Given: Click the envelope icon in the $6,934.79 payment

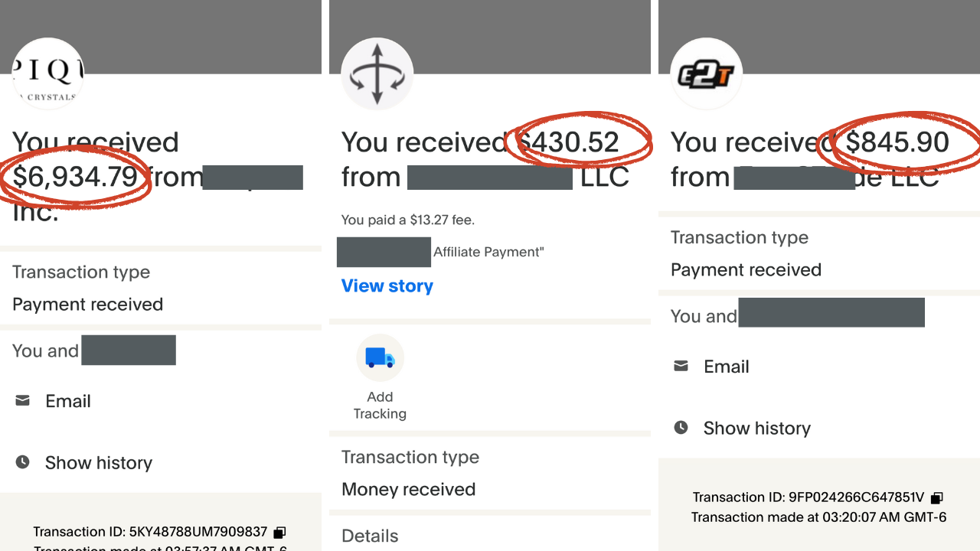Looking at the screenshot, I should coord(23,400).
